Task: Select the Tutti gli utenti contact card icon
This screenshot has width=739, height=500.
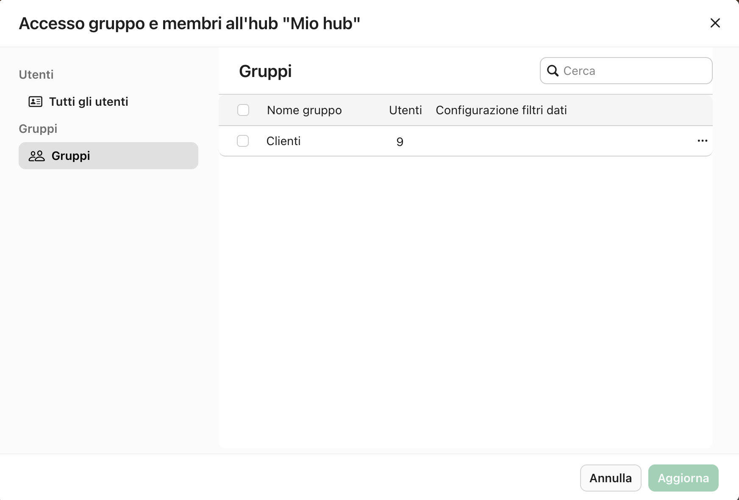Action: (x=36, y=102)
